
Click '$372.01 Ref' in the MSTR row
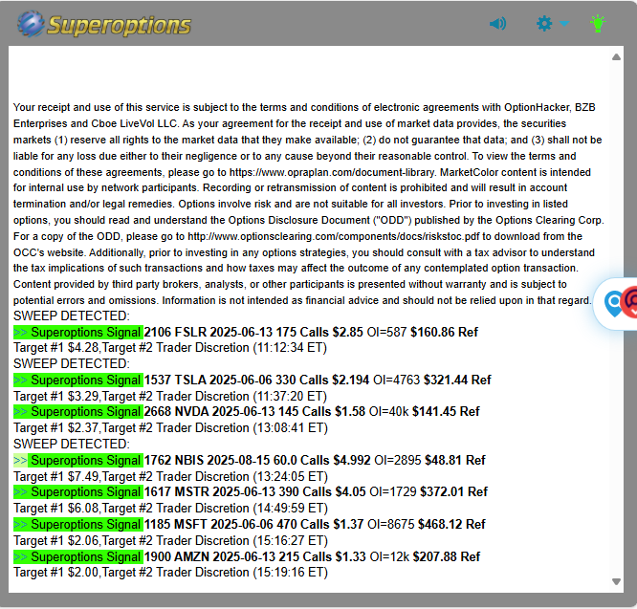pos(453,492)
